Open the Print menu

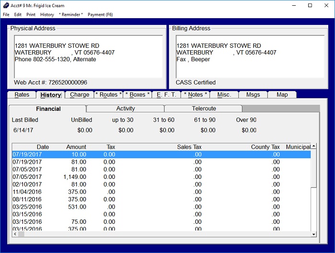point(31,15)
